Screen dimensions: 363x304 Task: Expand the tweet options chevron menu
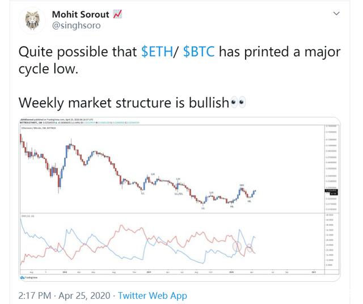(336, 14)
